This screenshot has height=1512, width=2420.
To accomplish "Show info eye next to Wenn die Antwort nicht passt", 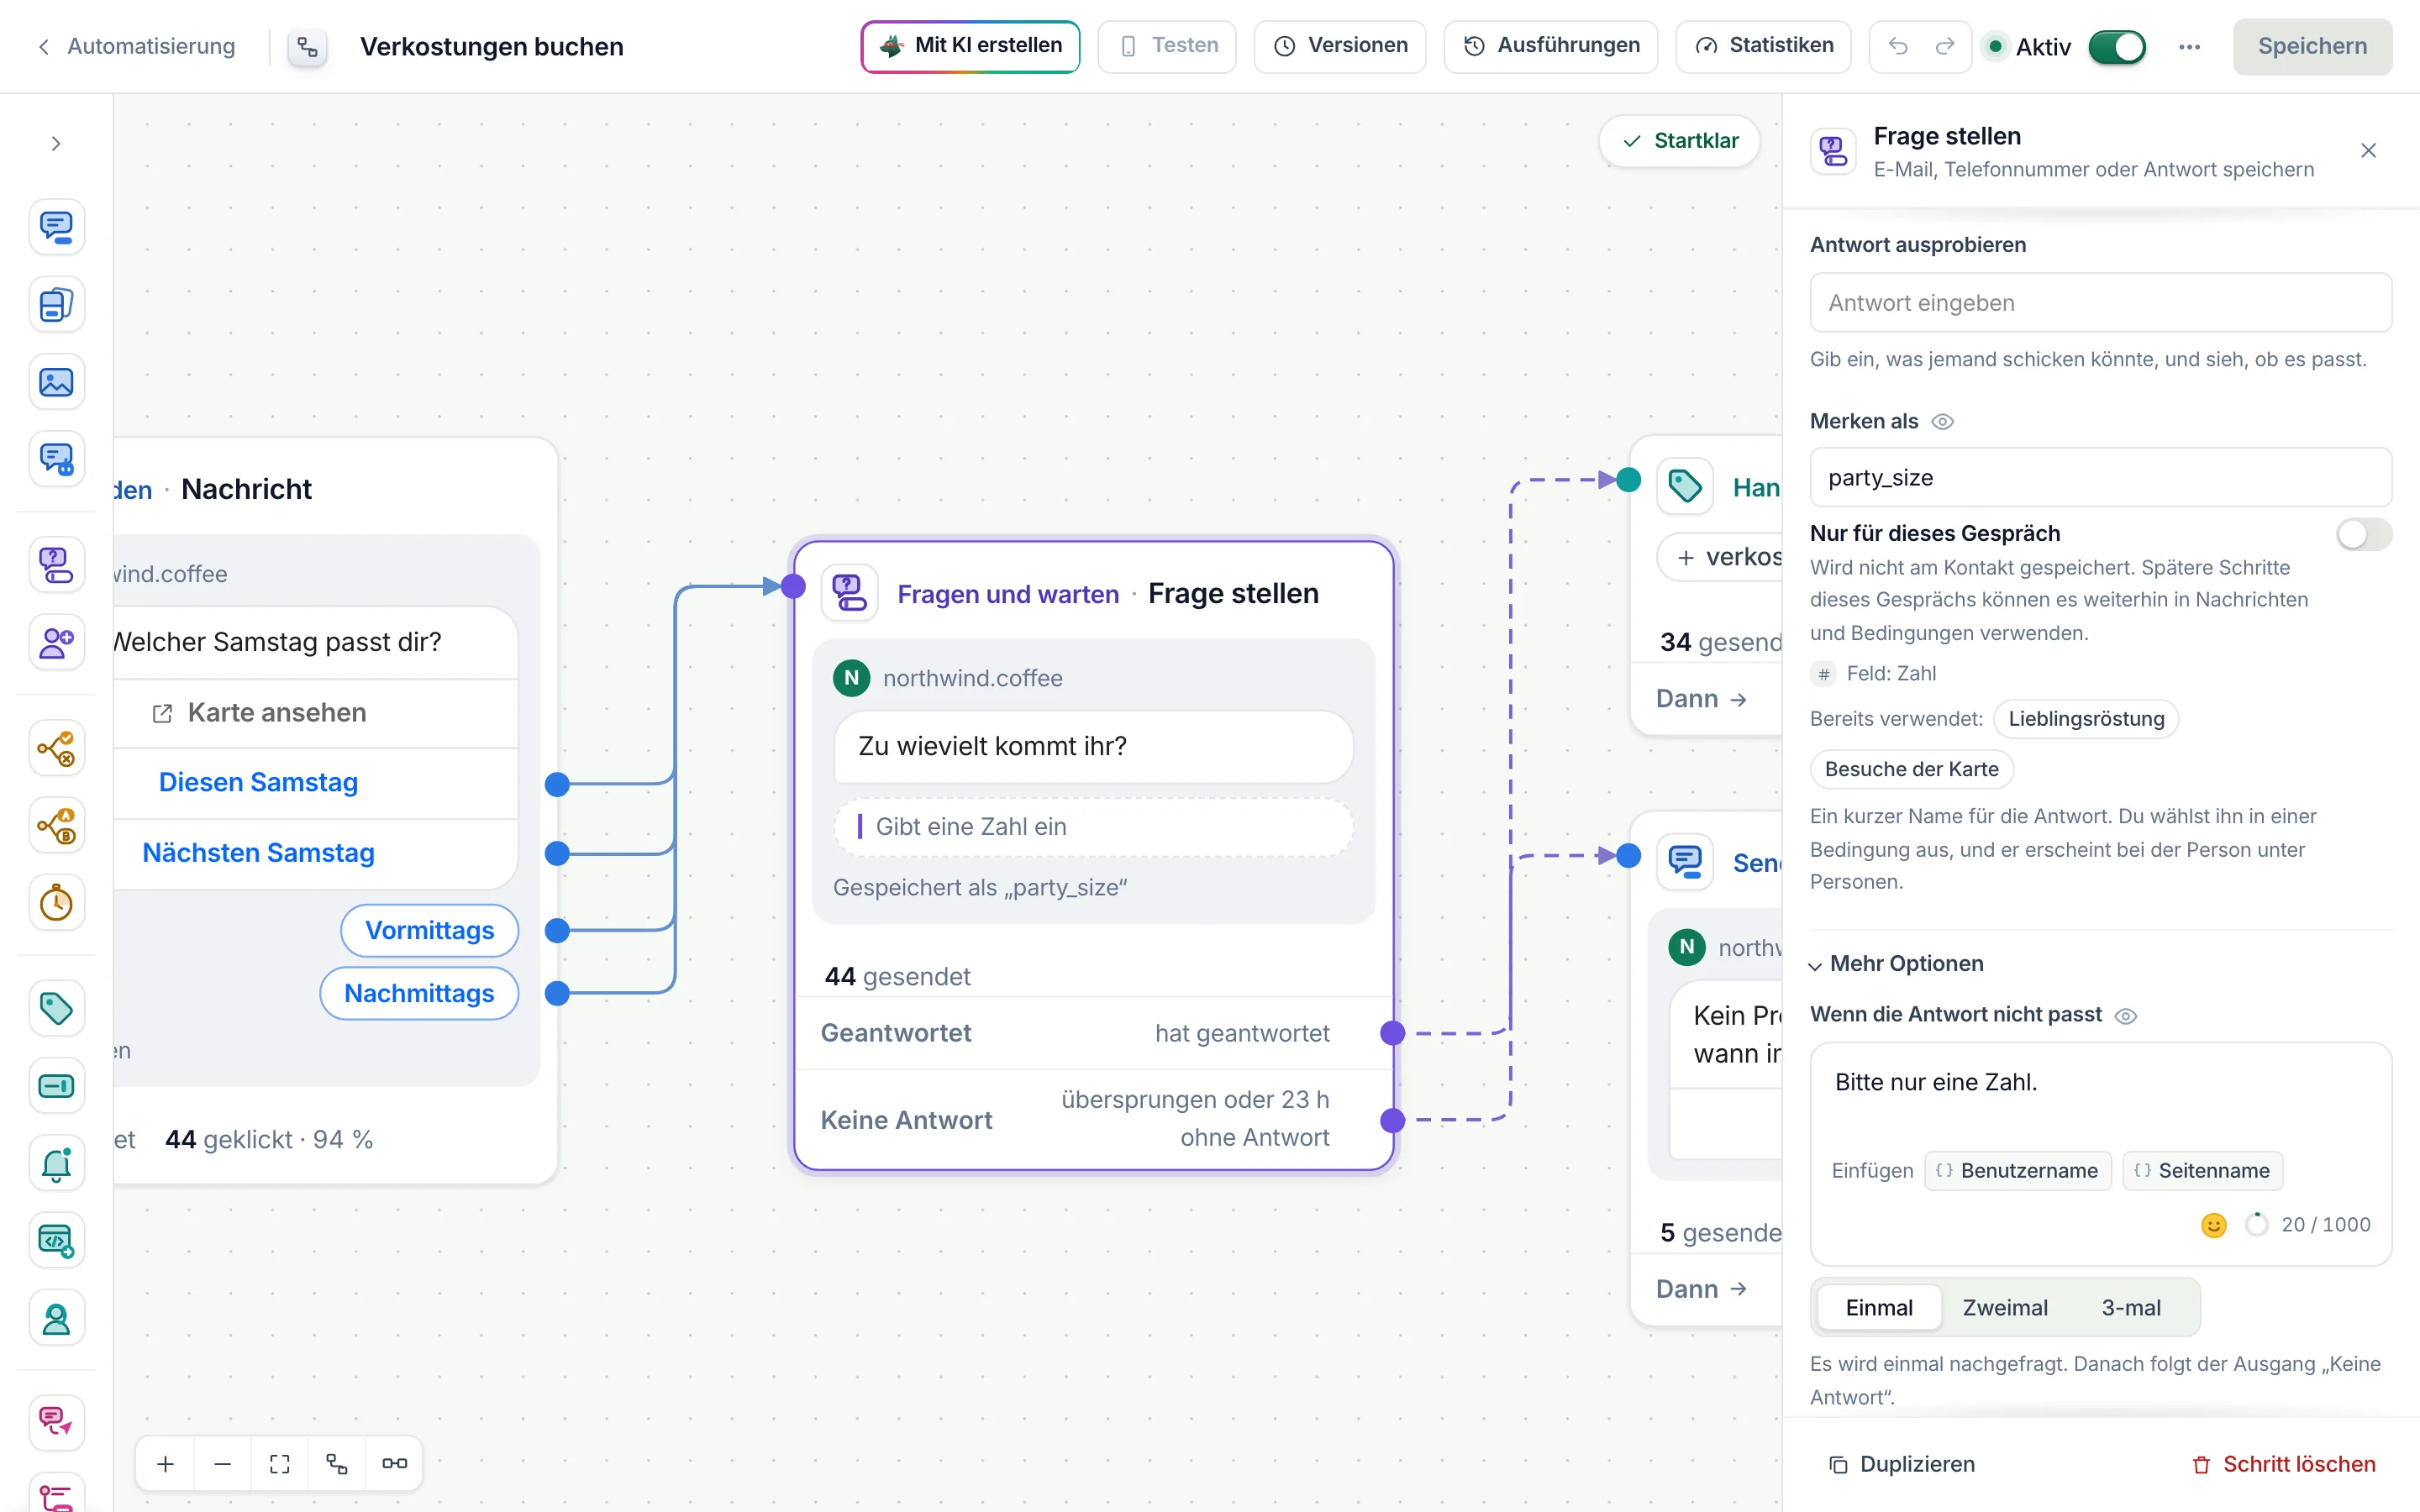I will [2126, 1016].
